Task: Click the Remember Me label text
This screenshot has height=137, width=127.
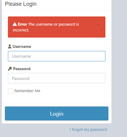Action: point(27,91)
